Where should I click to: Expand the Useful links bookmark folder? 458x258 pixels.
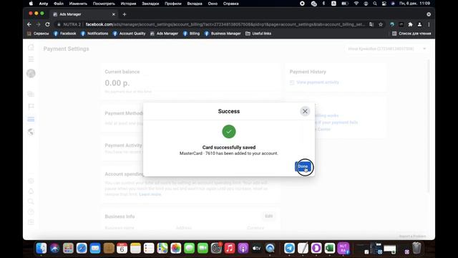coord(258,34)
